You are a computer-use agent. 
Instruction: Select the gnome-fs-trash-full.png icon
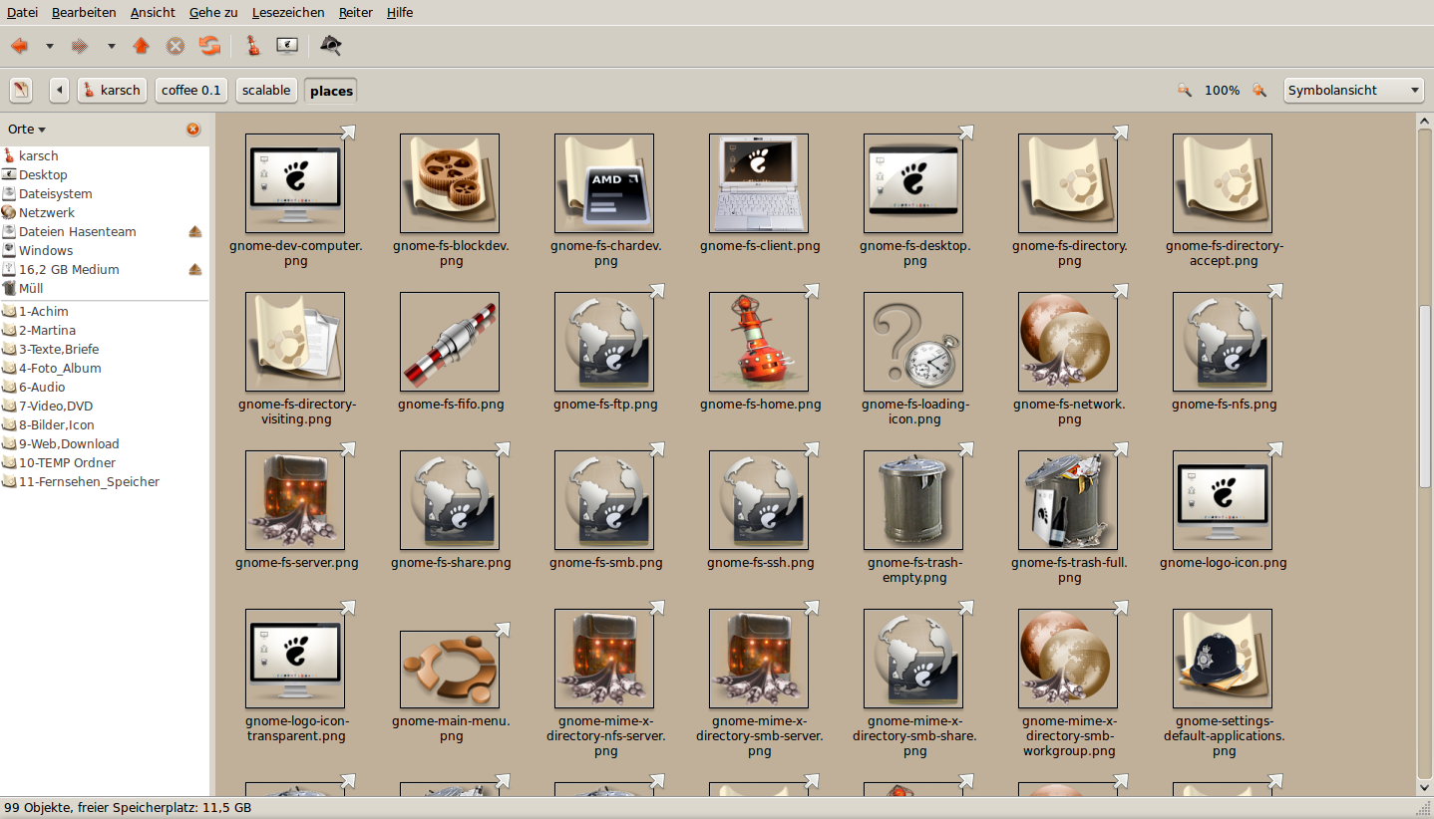(1068, 500)
